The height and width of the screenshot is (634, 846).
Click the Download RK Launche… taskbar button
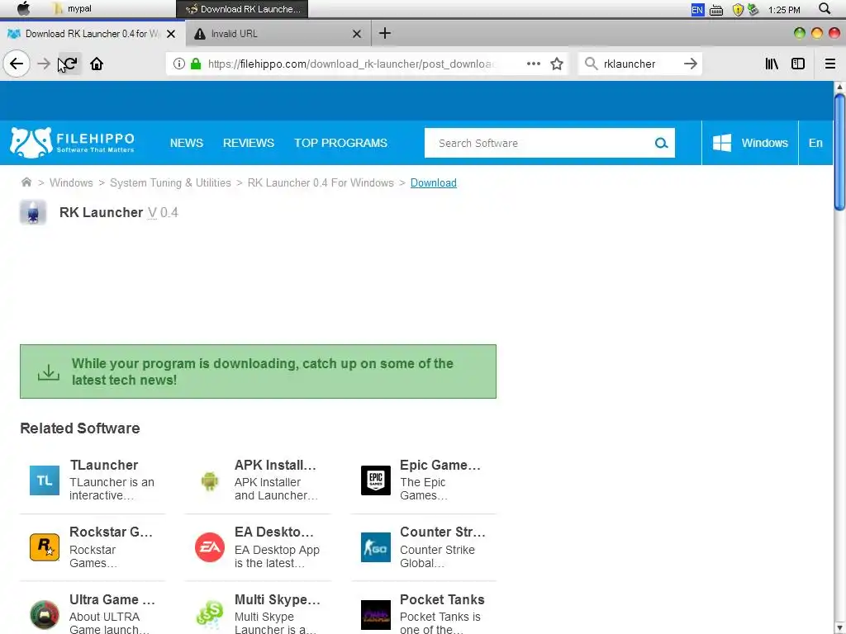coord(242,9)
